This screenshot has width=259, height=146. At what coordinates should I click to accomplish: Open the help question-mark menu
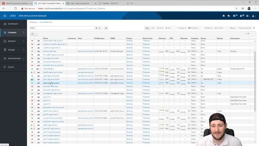(248, 16)
